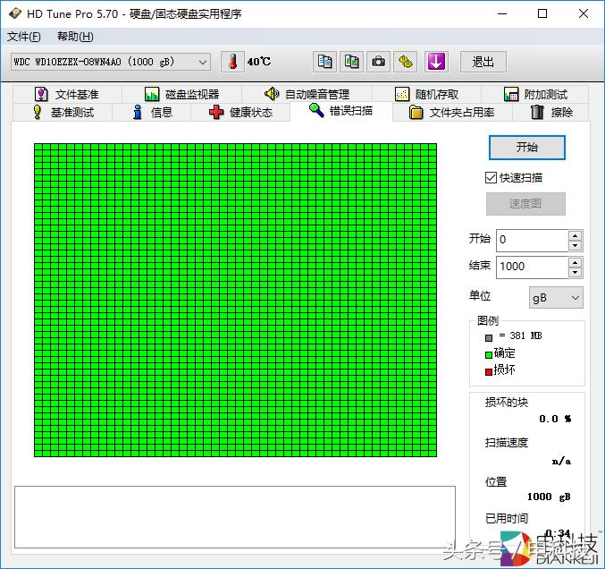Switch to the 基准测试 tab
This screenshot has height=569, width=605.
tap(63, 113)
